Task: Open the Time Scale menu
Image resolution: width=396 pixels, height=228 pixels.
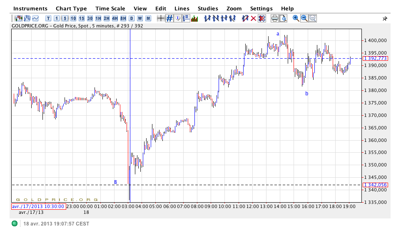Action: tap(110, 8)
